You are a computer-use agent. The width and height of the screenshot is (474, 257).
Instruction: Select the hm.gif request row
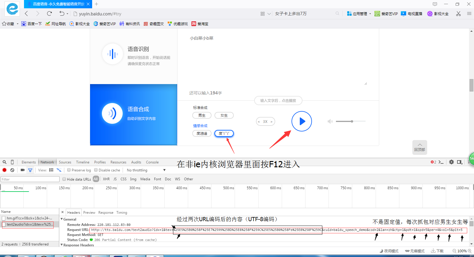pyautogui.click(x=29, y=218)
